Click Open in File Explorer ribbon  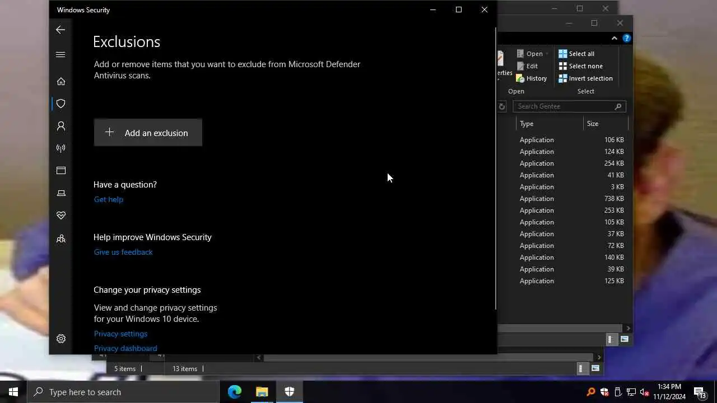click(x=529, y=54)
